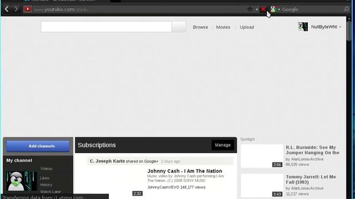Open History in the My channel sidebar
The width and height of the screenshot is (355, 199).
point(46,185)
